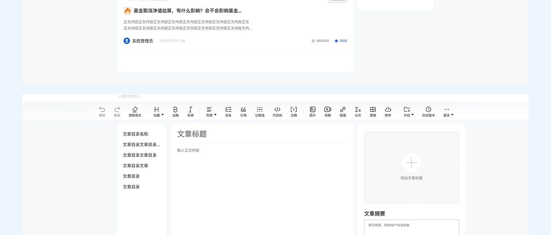This screenshot has height=235, width=551.
Task: Expand the 列表 dropdown arrow
Action: pos(215,115)
